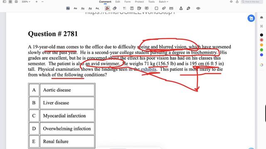The height and width of the screenshot is (149, 266).
Task: Toggle the active pencil drawing tool
Action: [107, 8]
